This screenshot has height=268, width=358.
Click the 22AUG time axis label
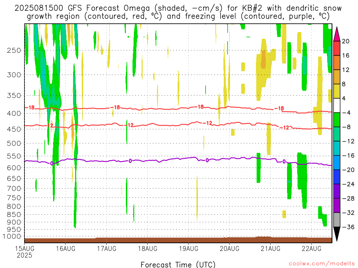point(312,248)
